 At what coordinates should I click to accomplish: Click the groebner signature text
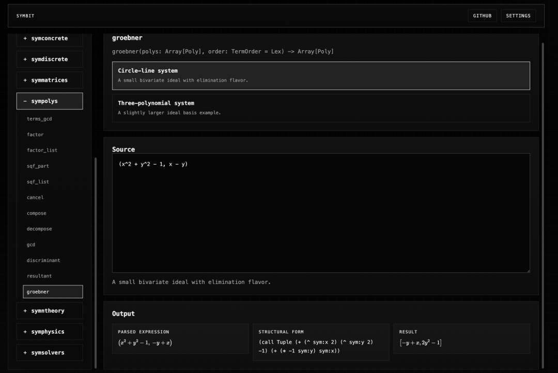point(223,52)
